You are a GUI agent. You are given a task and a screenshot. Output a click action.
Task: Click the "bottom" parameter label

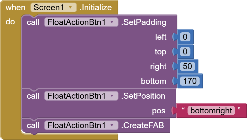click(154, 81)
